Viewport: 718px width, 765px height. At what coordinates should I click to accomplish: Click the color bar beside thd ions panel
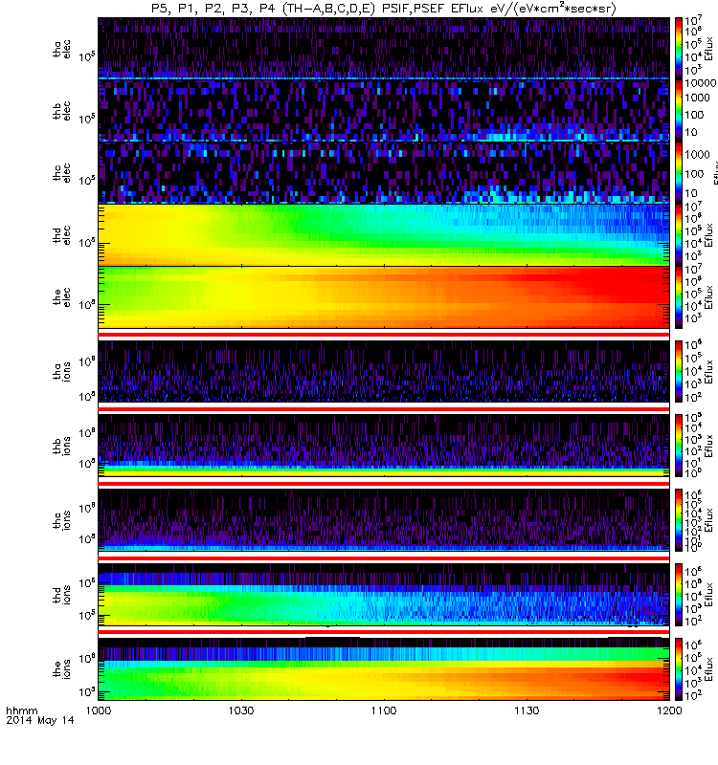click(679, 595)
